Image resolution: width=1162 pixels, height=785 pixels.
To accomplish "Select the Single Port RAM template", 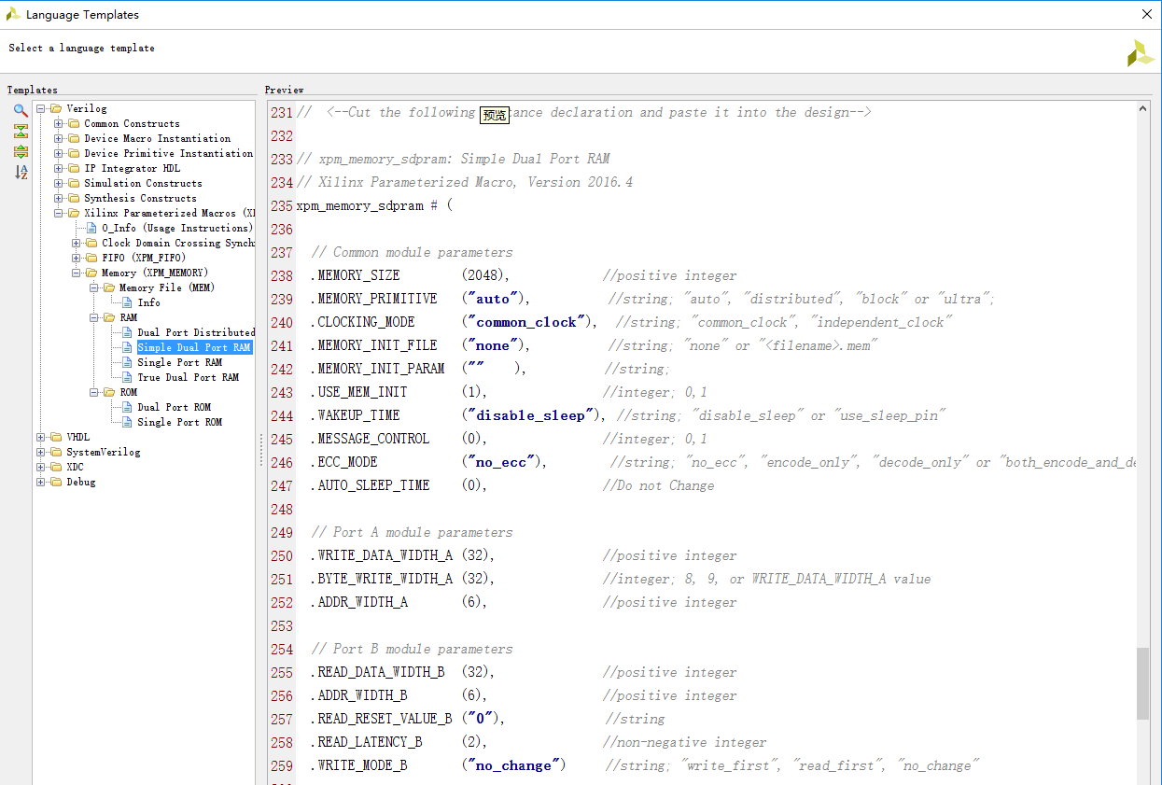I will (179, 362).
